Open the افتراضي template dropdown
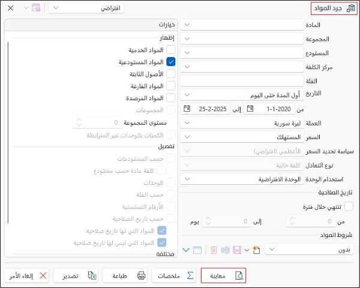 pos(86,8)
